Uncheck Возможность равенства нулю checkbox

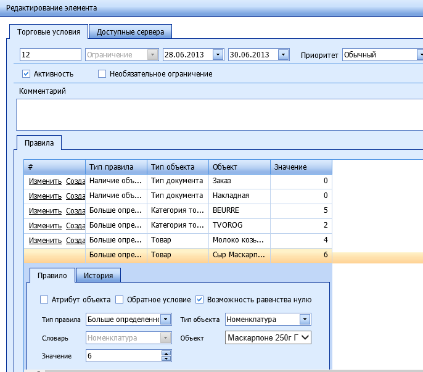tap(199, 300)
